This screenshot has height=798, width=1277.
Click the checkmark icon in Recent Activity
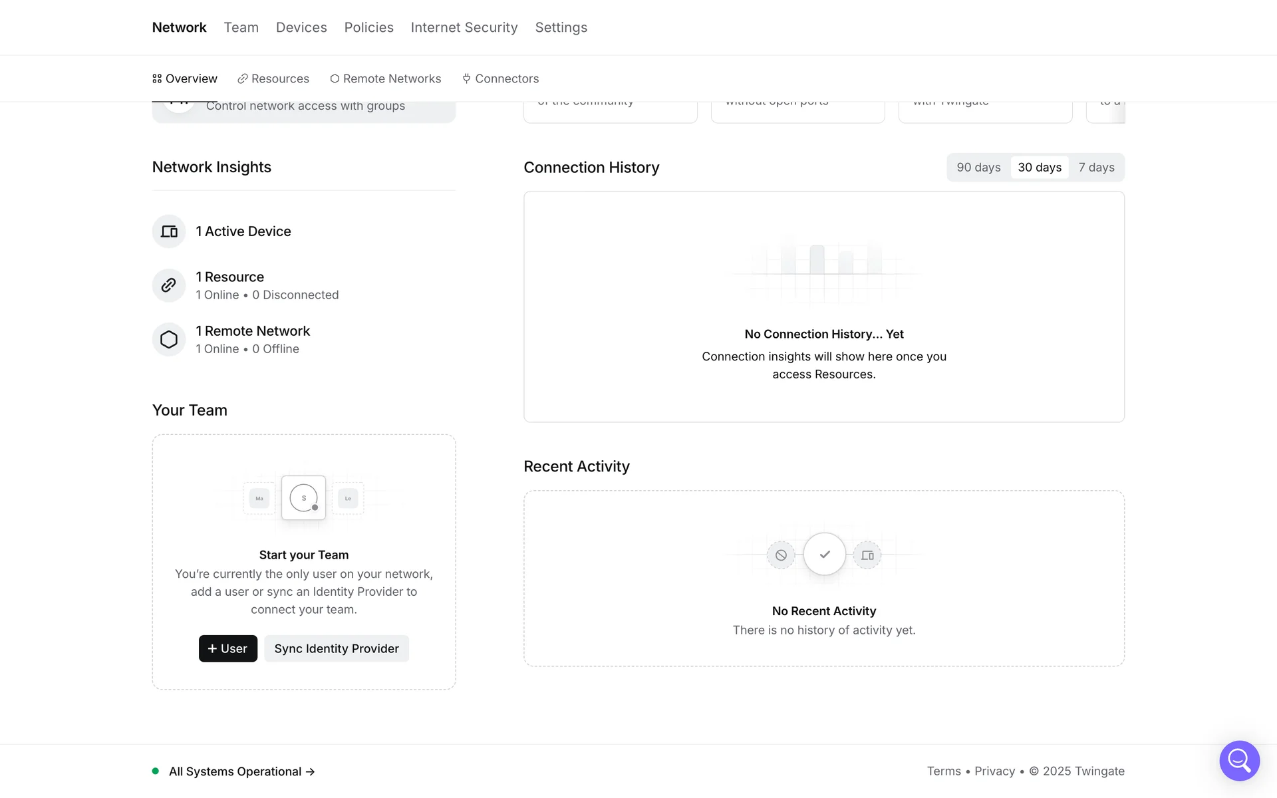pyautogui.click(x=824, y=554)
